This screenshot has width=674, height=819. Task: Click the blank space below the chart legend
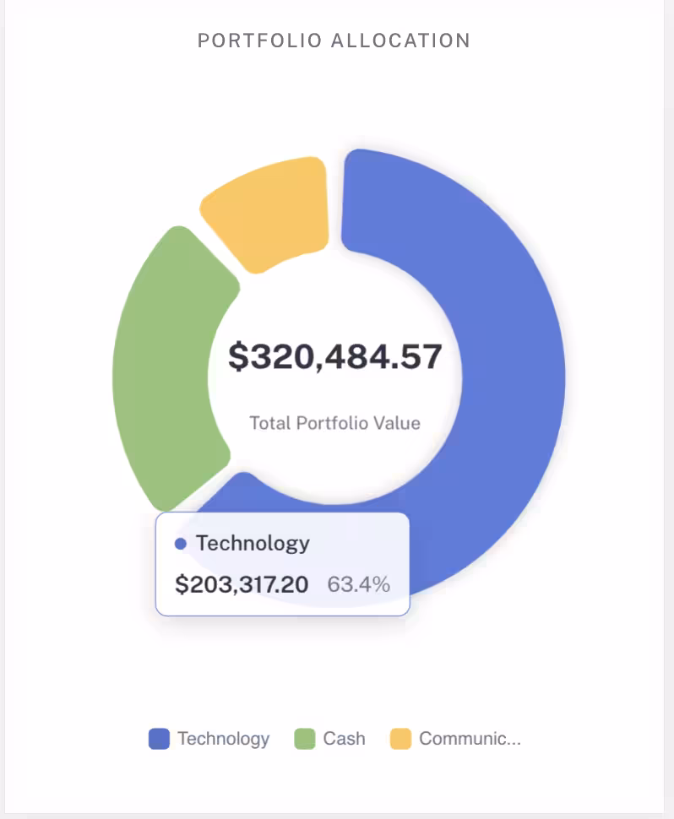click(x=335, y=785)
